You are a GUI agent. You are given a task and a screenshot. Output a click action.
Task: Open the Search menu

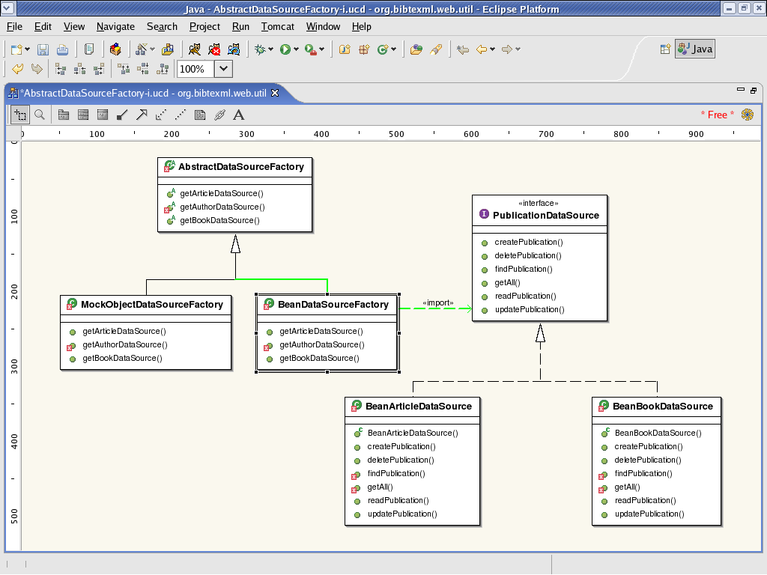tap(162, 27)
